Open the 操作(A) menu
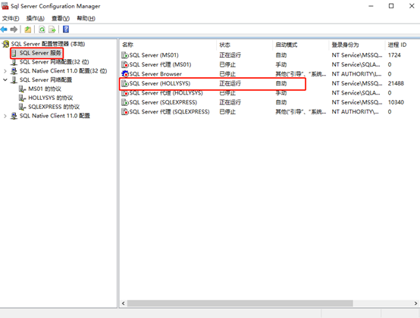 coord(36,18)
